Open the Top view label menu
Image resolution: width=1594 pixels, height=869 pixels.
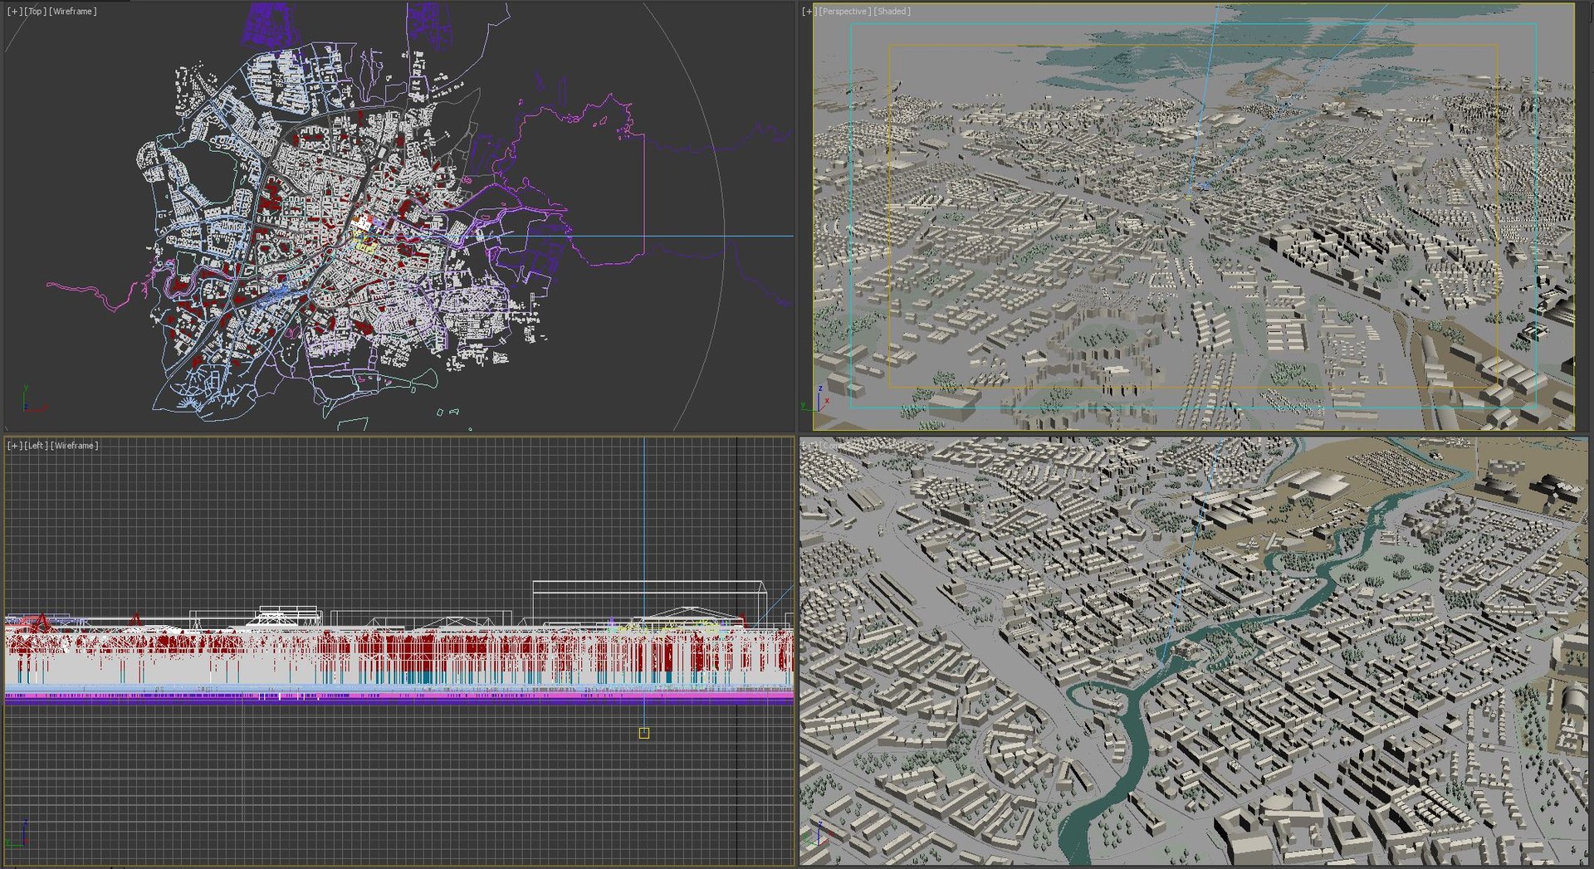(x=35, y=12)
